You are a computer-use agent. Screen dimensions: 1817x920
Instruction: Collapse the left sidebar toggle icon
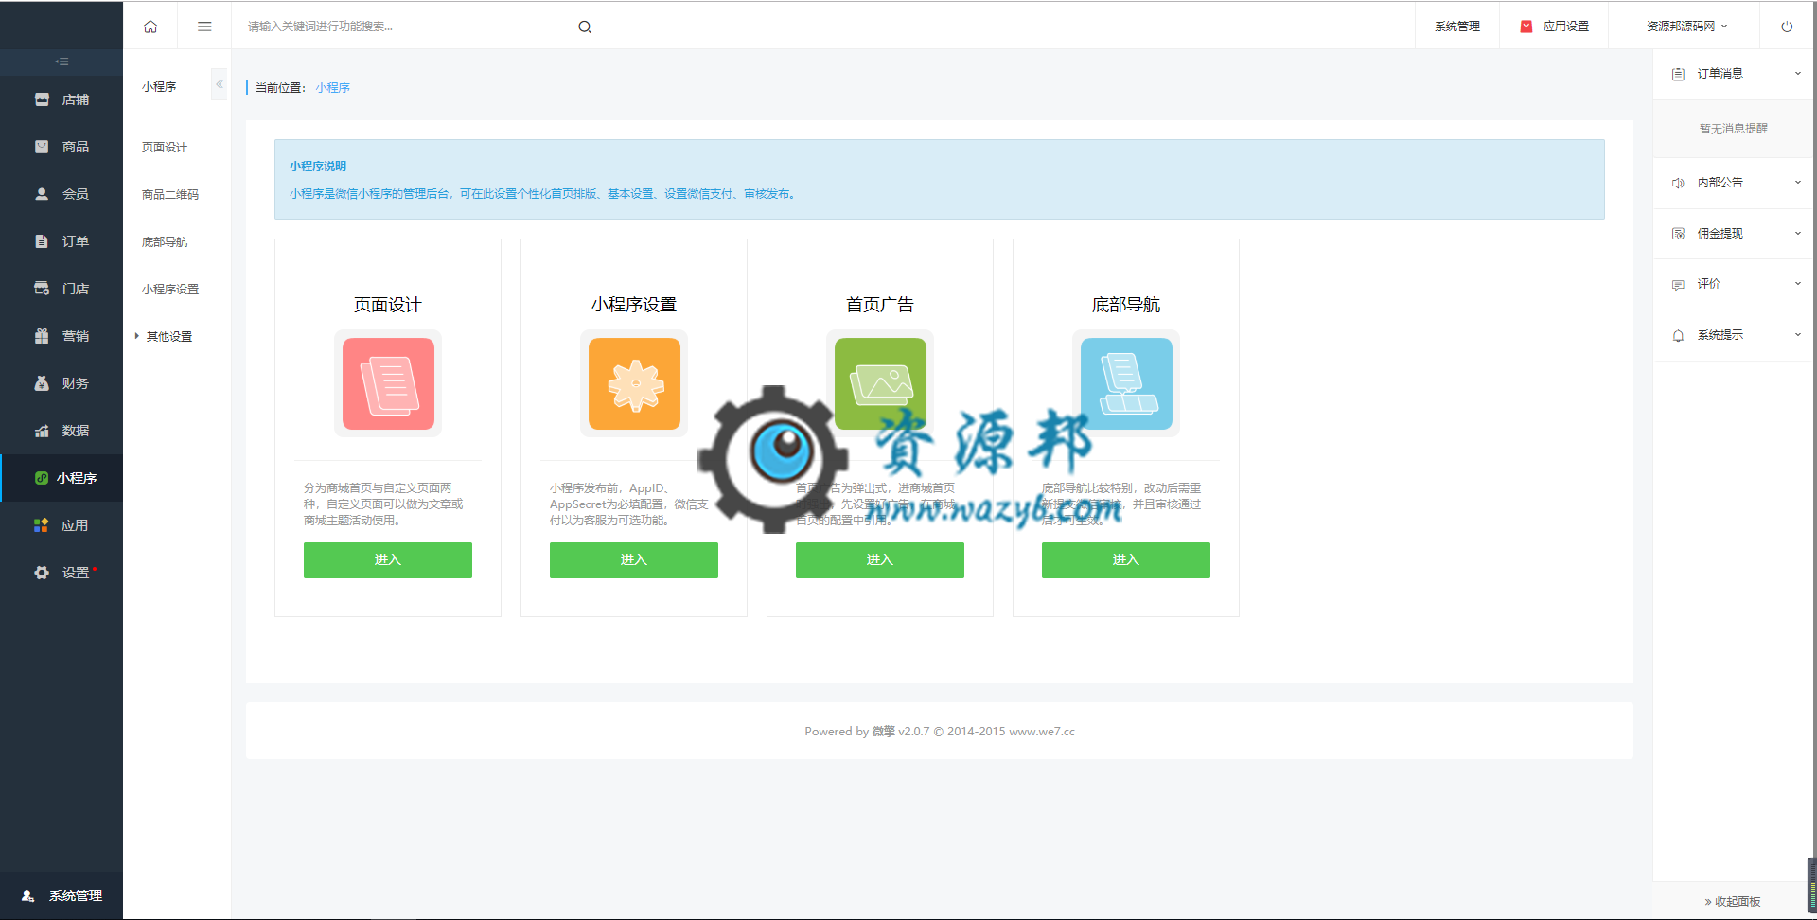pyautogui.click(x=62, y=62)
